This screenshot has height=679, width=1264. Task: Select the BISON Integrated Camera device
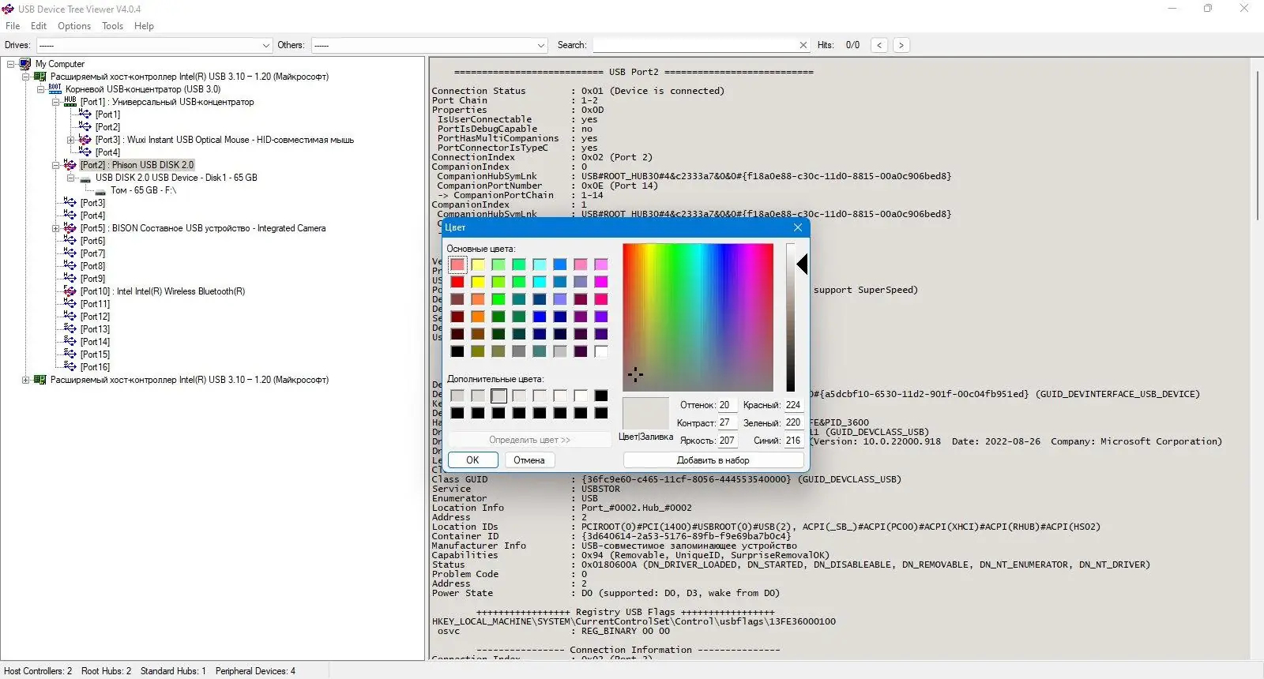(203, 228)
